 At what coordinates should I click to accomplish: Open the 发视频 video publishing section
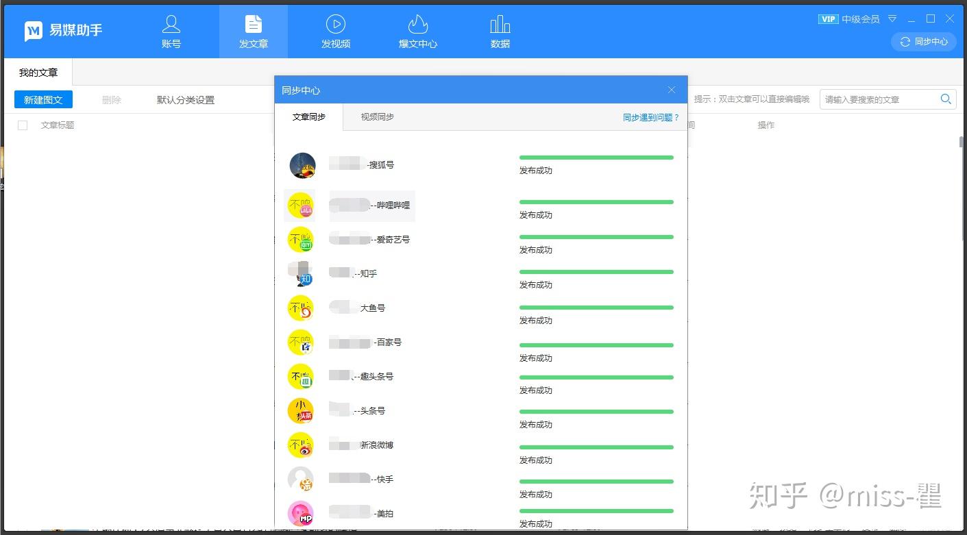point(336,32)
